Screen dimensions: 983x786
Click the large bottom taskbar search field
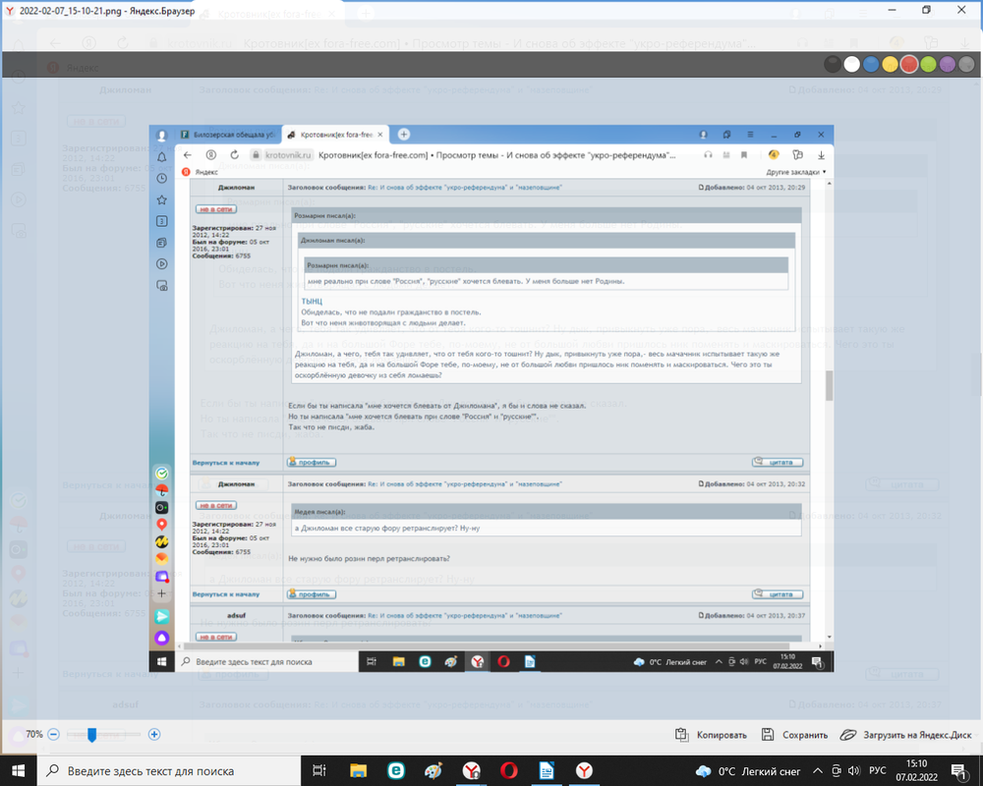tap(169, 771)
